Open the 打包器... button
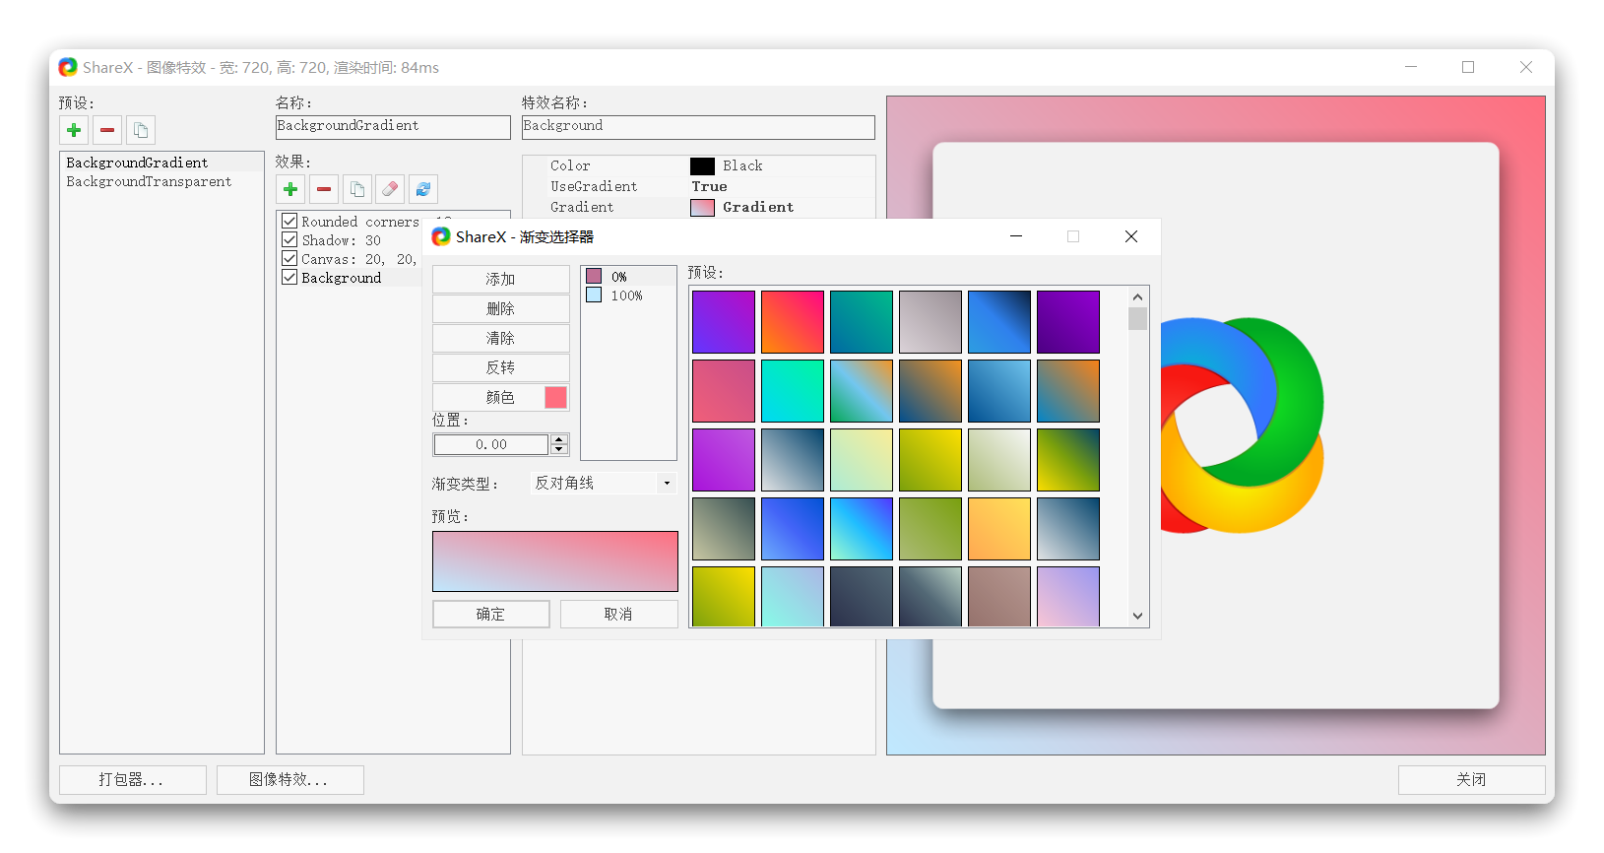 [x=133, y=780]
